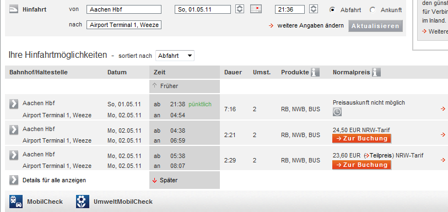Open UmweltMobilCheck flower icon
The height and width of the screenshot is (212, 448).
[x=83, y=202]
